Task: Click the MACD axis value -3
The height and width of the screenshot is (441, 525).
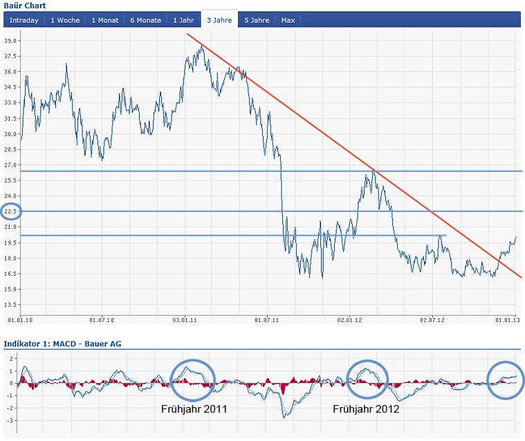Action: pos(11,420)
